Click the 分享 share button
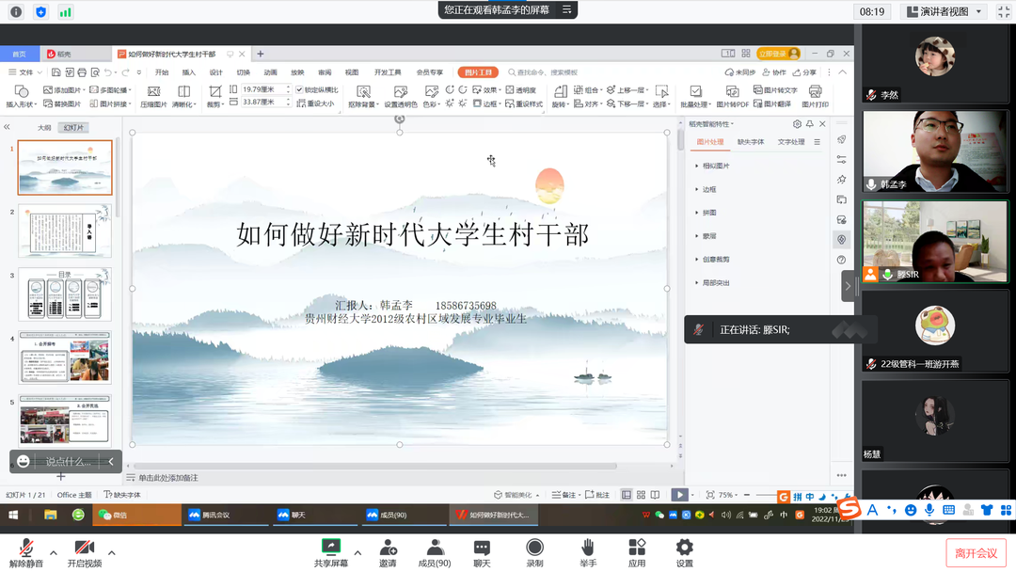Screen dimensions: 1016x572 tap(805, 72)
